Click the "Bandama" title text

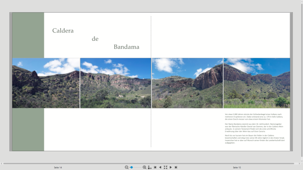point(126,47)
